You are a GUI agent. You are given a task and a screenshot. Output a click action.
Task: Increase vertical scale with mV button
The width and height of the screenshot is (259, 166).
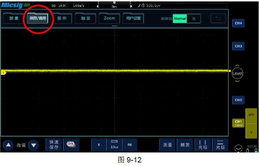[x=251, y=115]
